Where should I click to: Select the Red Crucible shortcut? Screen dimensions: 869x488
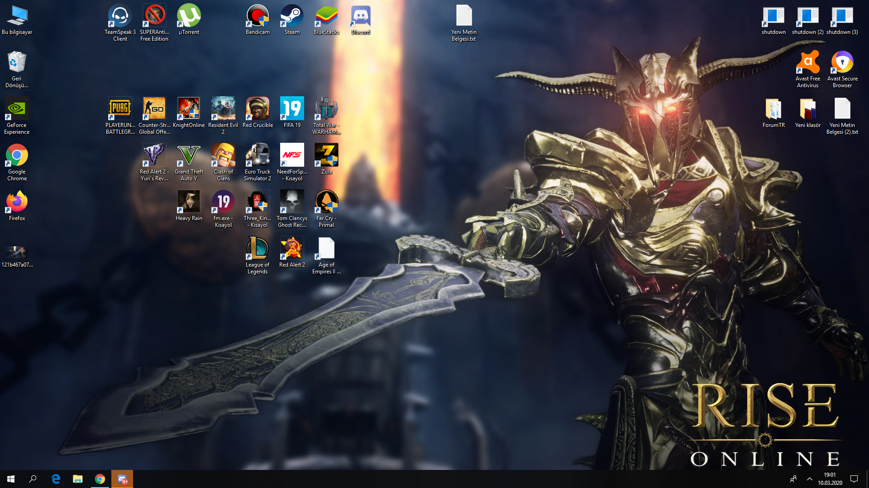[x=258, y=113]
